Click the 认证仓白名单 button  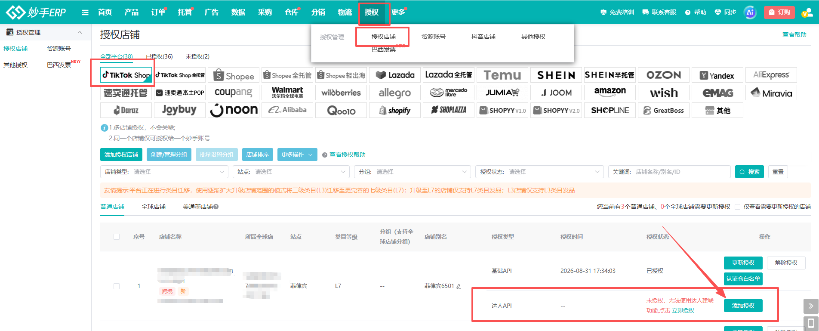(743, 278)
